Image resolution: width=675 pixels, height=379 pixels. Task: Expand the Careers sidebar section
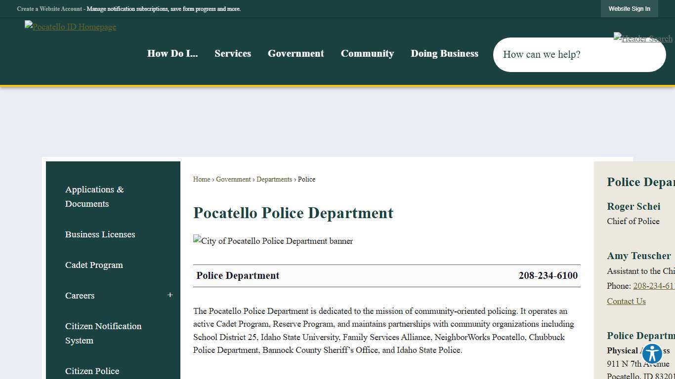tap(170, 295)
